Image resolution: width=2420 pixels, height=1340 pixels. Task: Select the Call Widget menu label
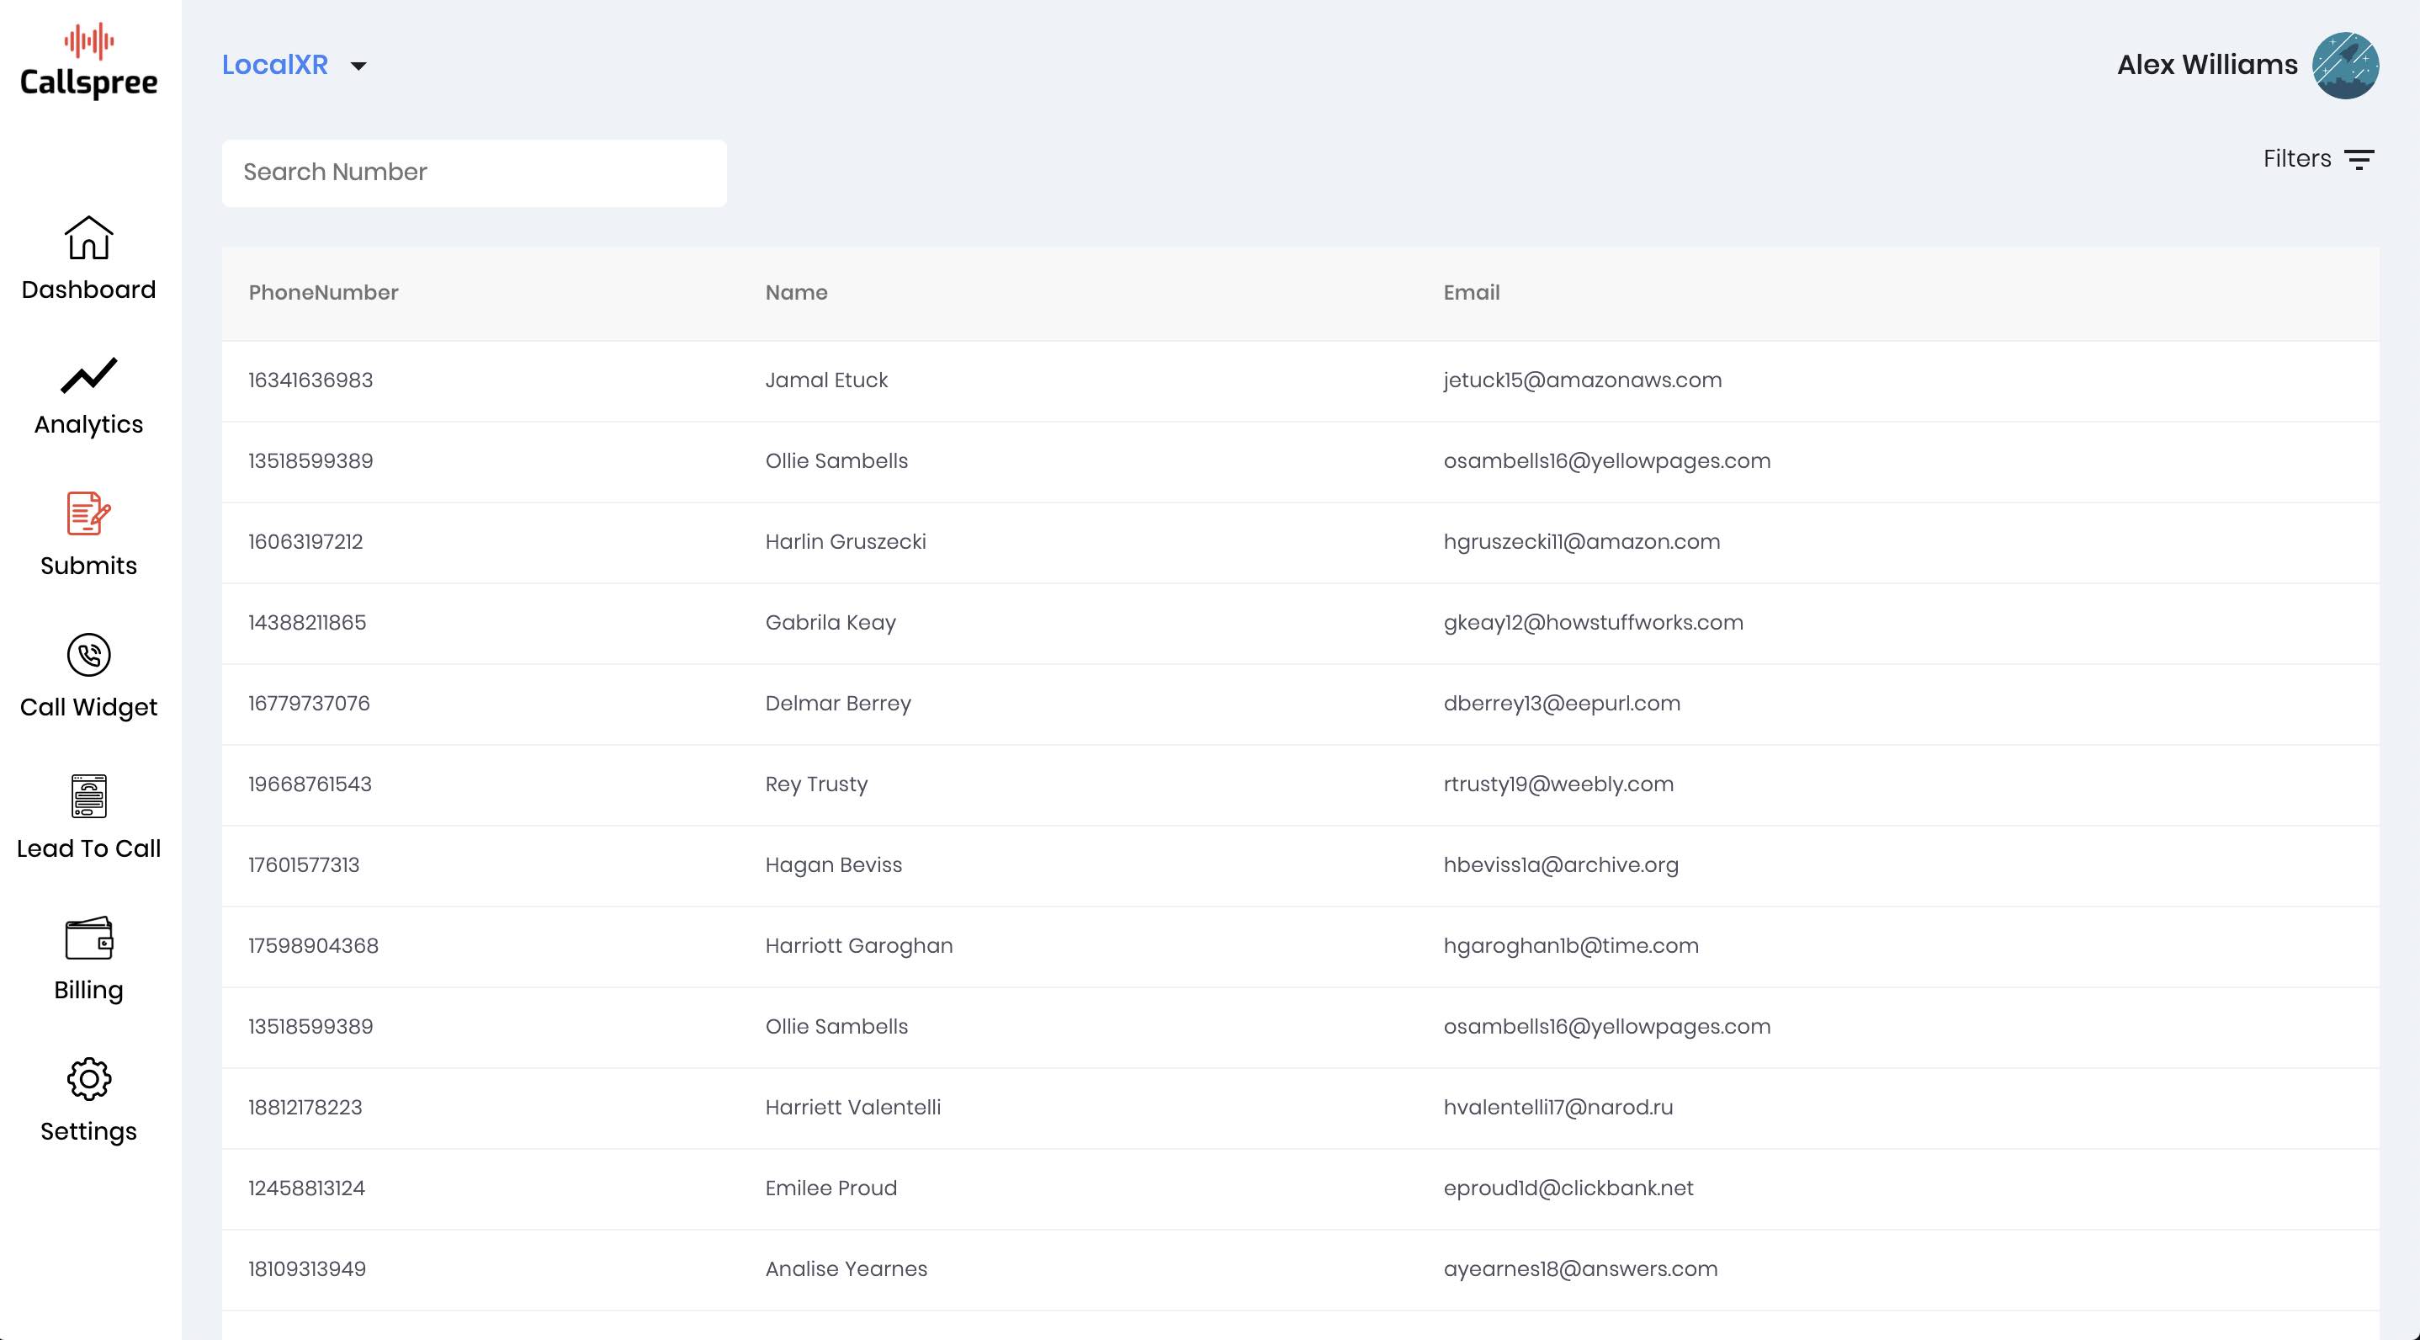pos(88,708)
